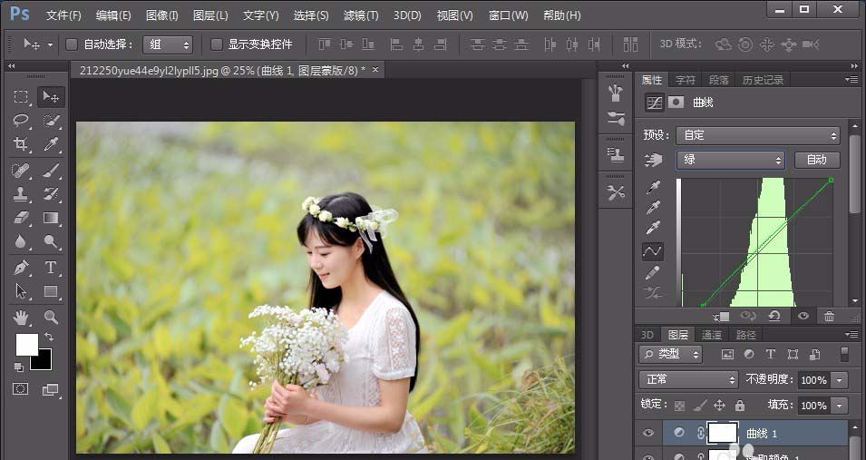The height and width of the screenshot is (460, 866).
Task: Open the Move tool preset picker arrow
Action: pos(50,44)
